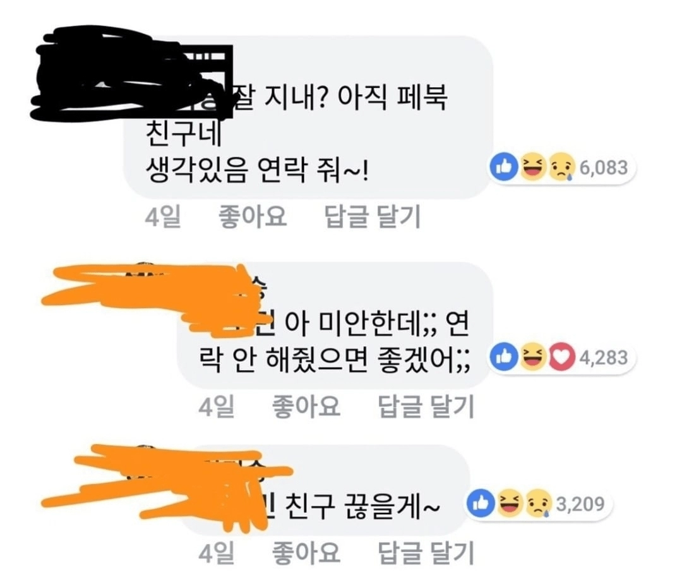
Task: Click the crying emoji on the first comment
Action: point(562,167)
